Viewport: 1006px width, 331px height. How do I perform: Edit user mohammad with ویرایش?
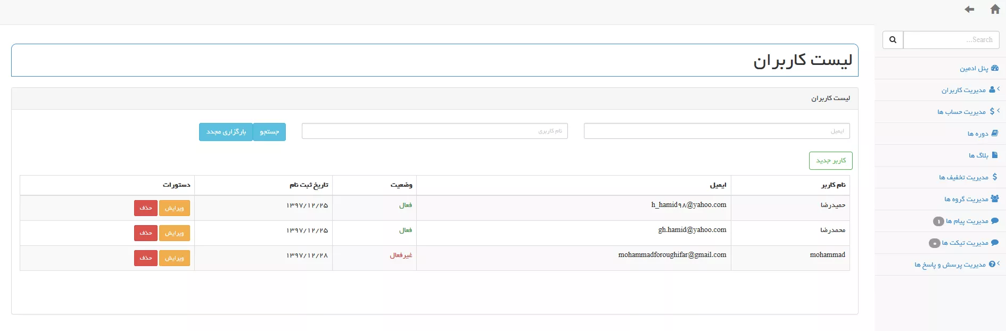(175, 258)
